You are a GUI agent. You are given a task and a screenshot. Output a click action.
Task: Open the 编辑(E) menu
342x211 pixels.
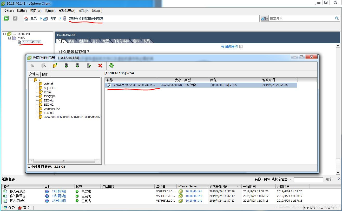[x=22, y=11]
